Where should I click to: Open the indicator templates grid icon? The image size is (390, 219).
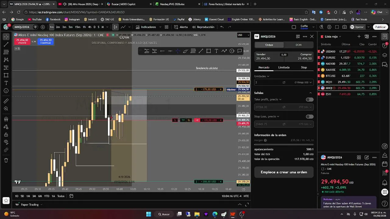[x=166, y=27]
